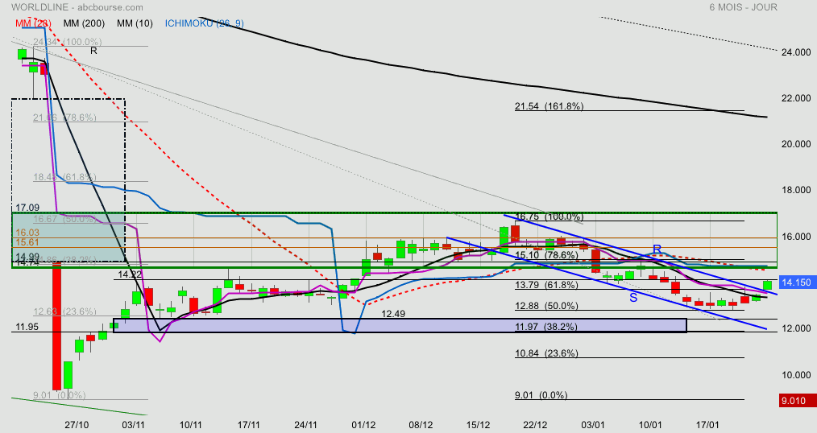
Task: Click the blue S channel support marker
Action: click(633, 299)
